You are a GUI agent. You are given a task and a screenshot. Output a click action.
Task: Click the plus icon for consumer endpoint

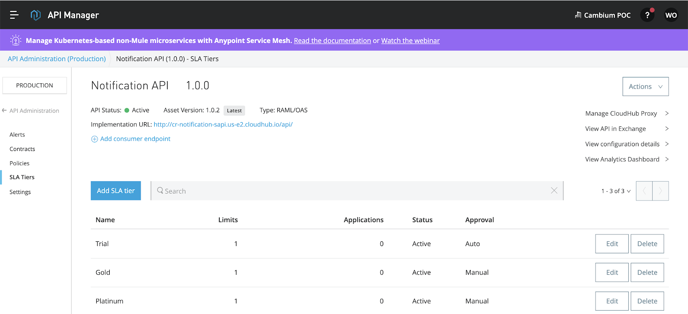pos(95,139)
